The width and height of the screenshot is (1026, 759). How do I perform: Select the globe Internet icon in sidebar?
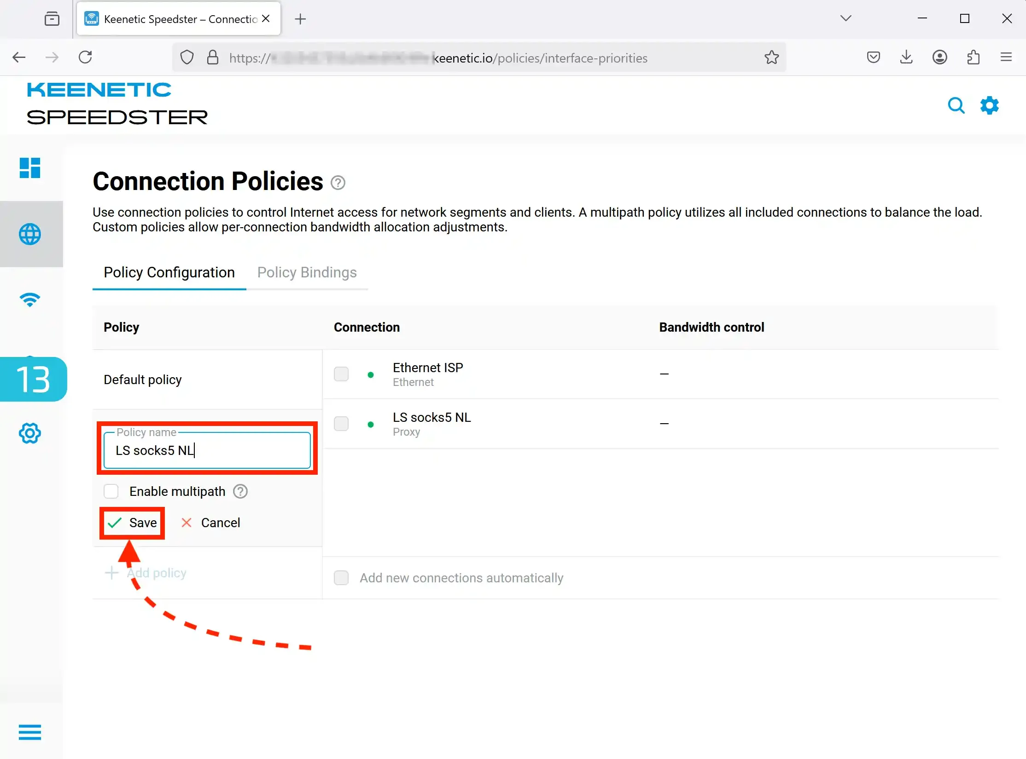[x=29, y=234]
